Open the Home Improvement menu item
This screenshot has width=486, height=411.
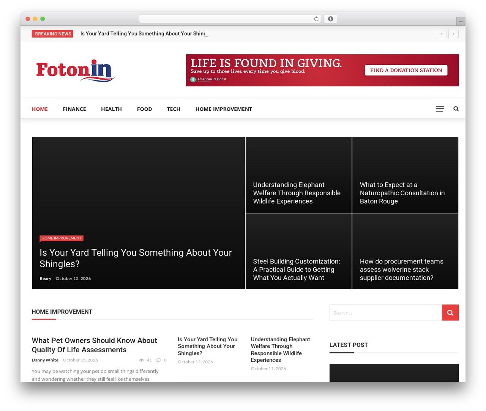click(224, 109)
